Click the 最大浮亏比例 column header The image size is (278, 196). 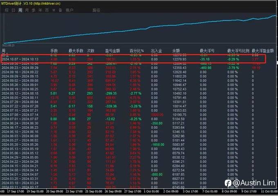238,51
